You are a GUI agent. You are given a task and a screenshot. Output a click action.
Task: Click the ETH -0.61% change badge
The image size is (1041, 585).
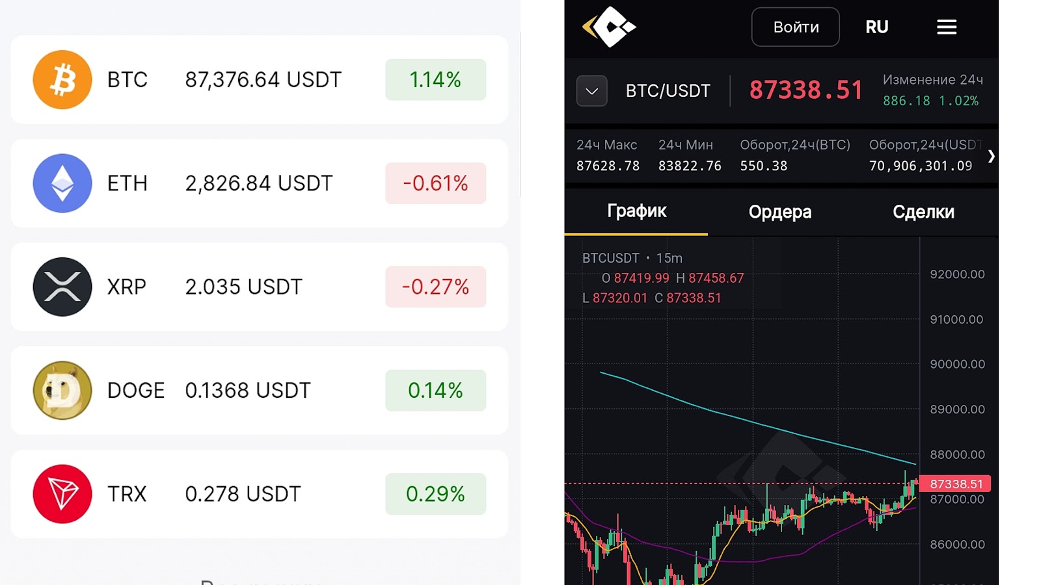435,183
